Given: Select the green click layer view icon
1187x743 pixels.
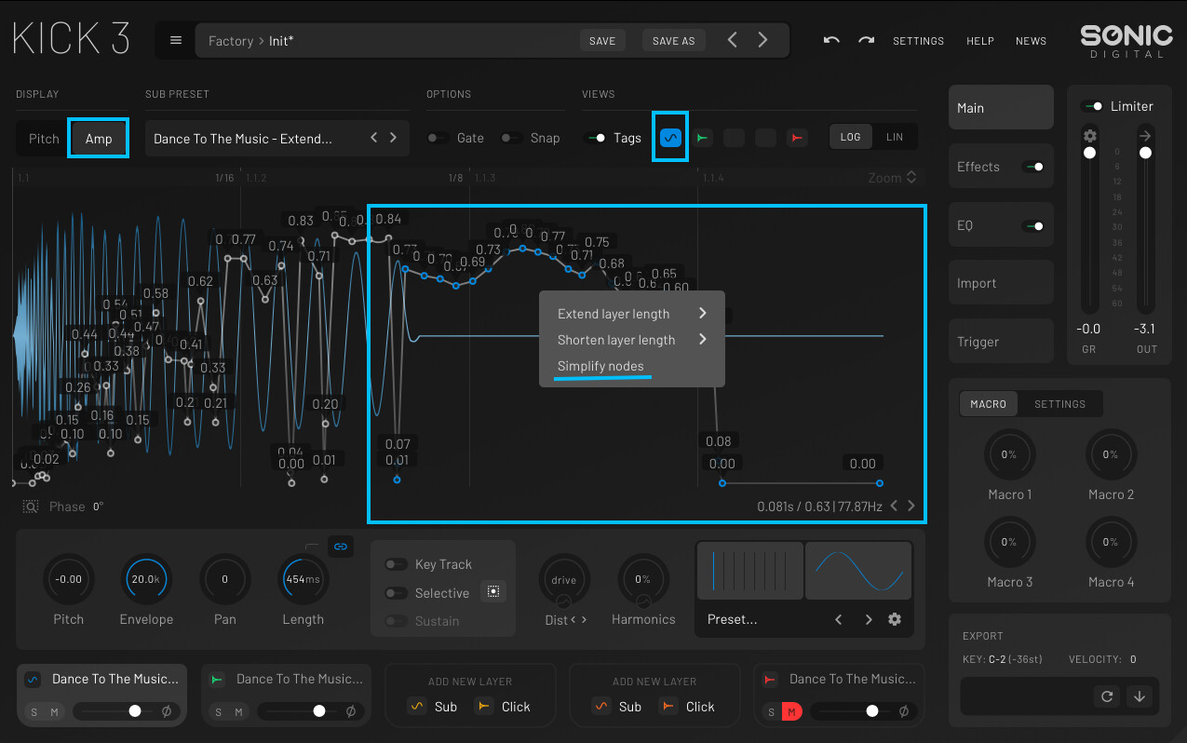Looking at the screenshot, I should point(703,138).
